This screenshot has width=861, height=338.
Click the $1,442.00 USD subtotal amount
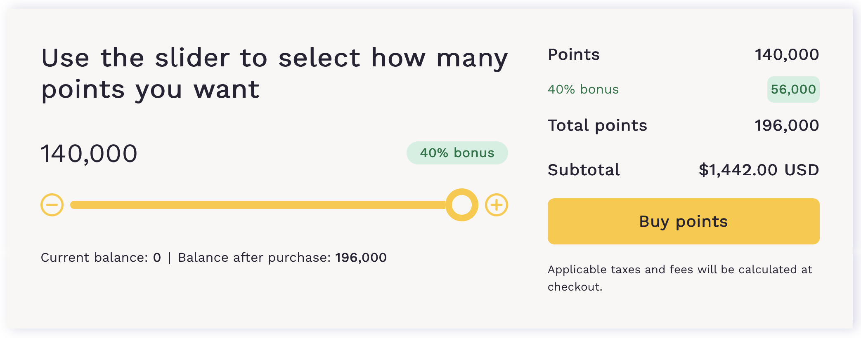point(758,170)
